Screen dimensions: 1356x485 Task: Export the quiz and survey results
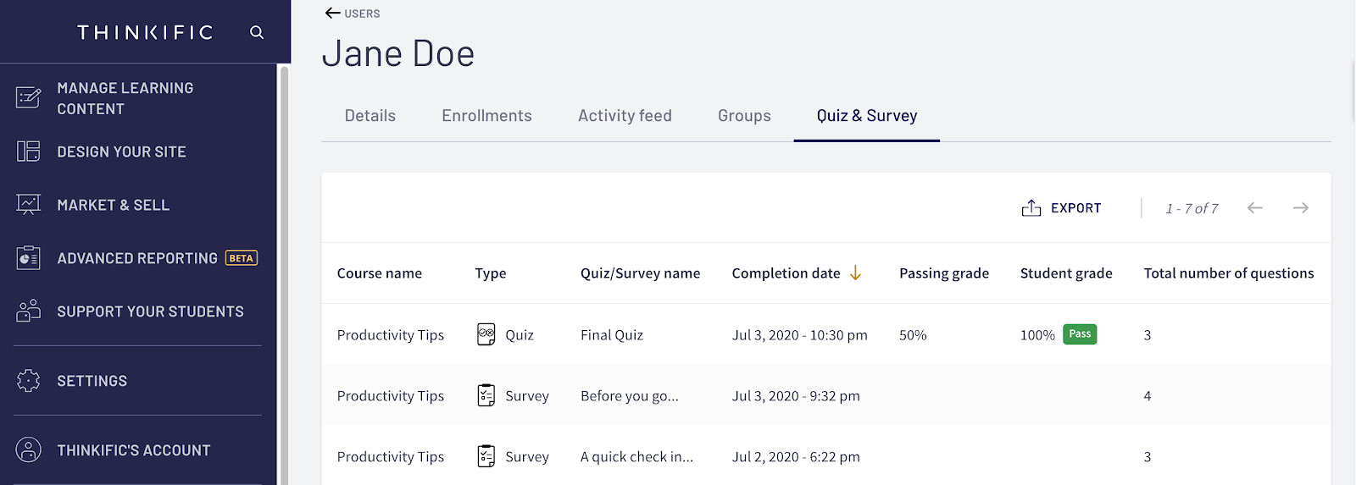coord(1061,208)
